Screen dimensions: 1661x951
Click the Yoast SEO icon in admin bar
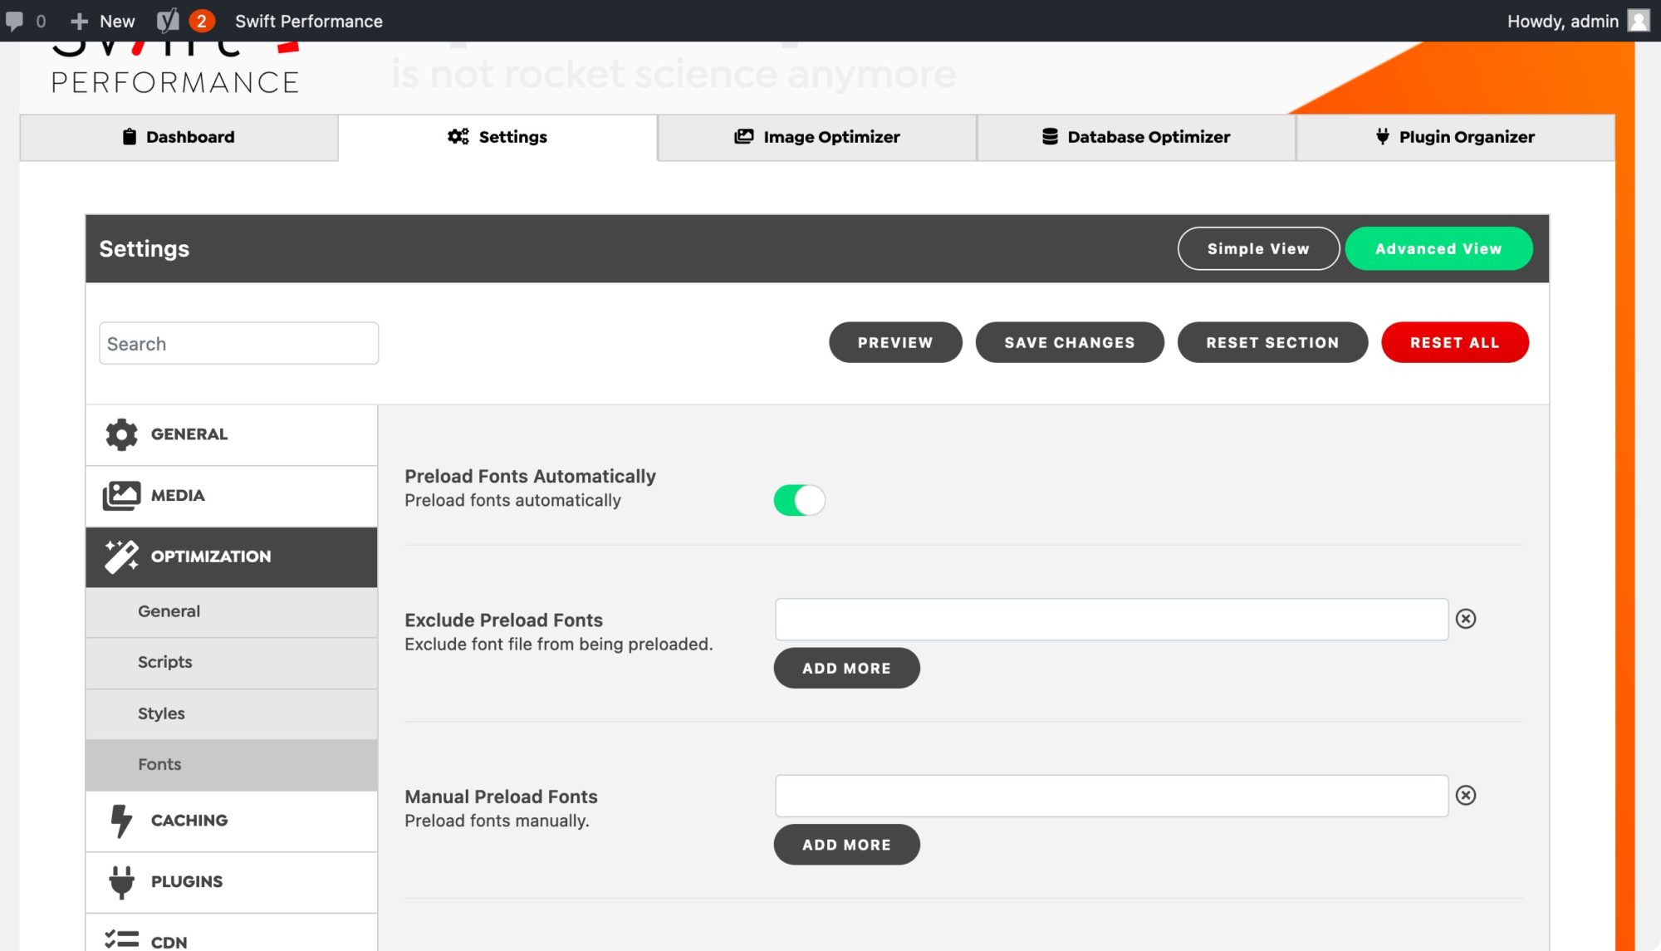[x=168, y=21]
